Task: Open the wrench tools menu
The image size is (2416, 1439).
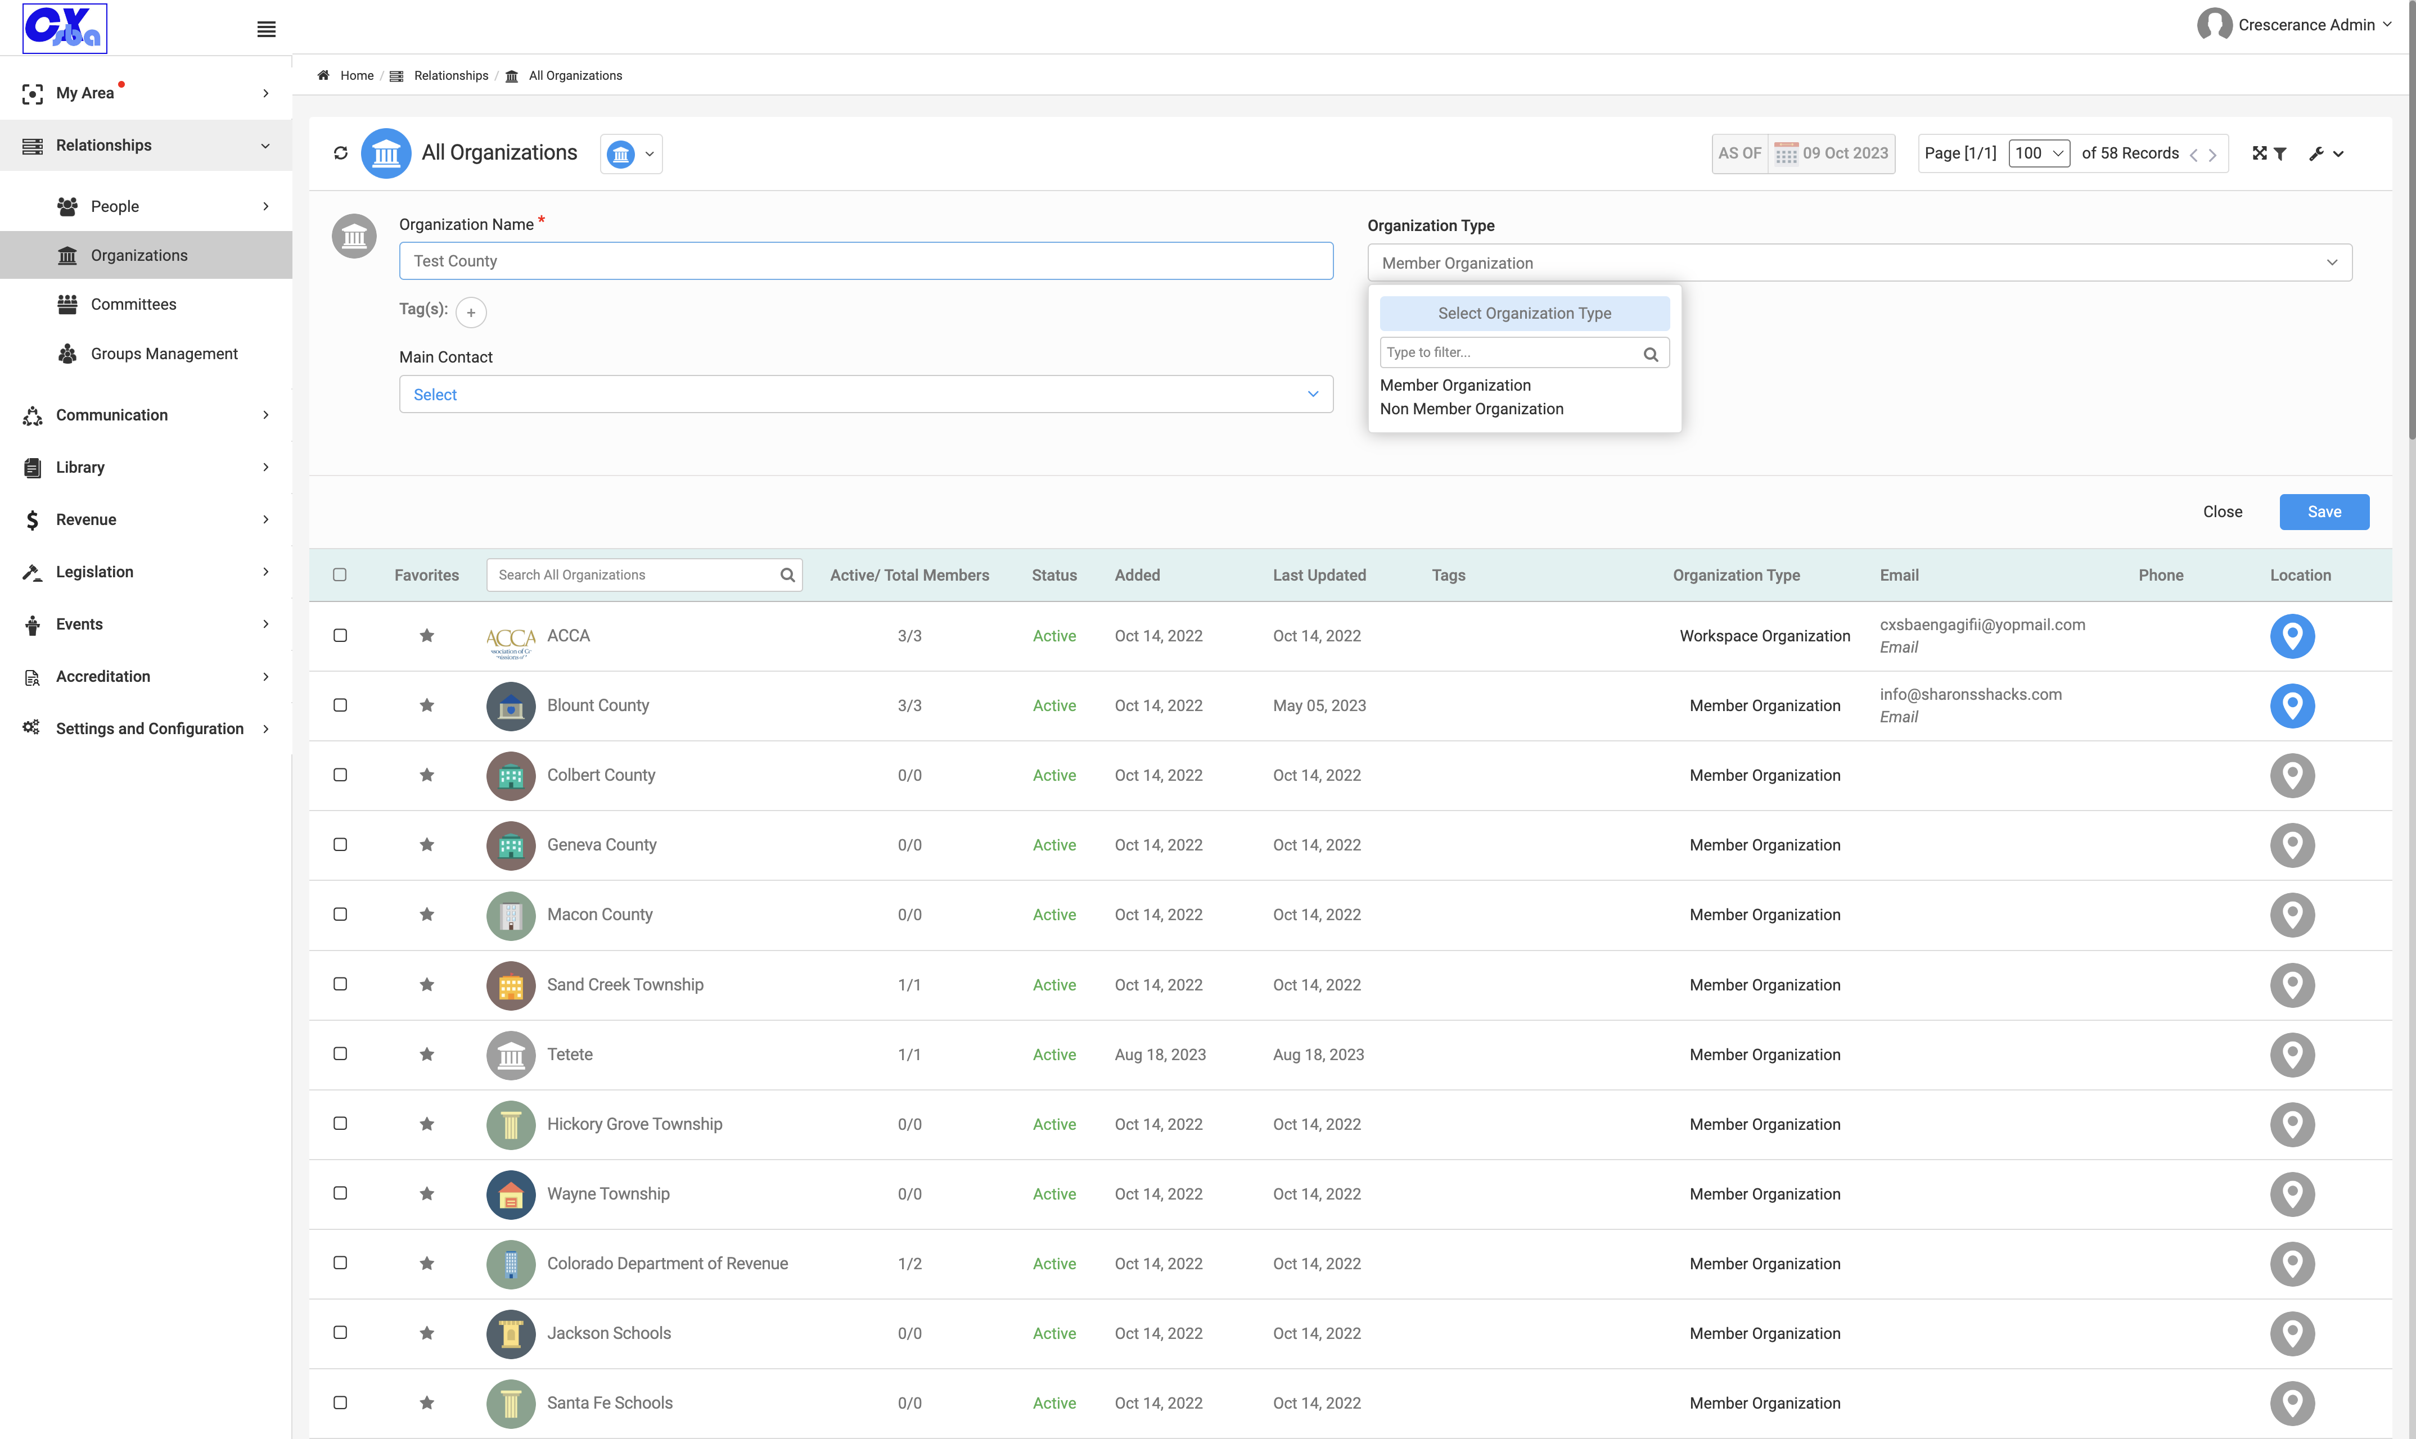Action: 2326,153
